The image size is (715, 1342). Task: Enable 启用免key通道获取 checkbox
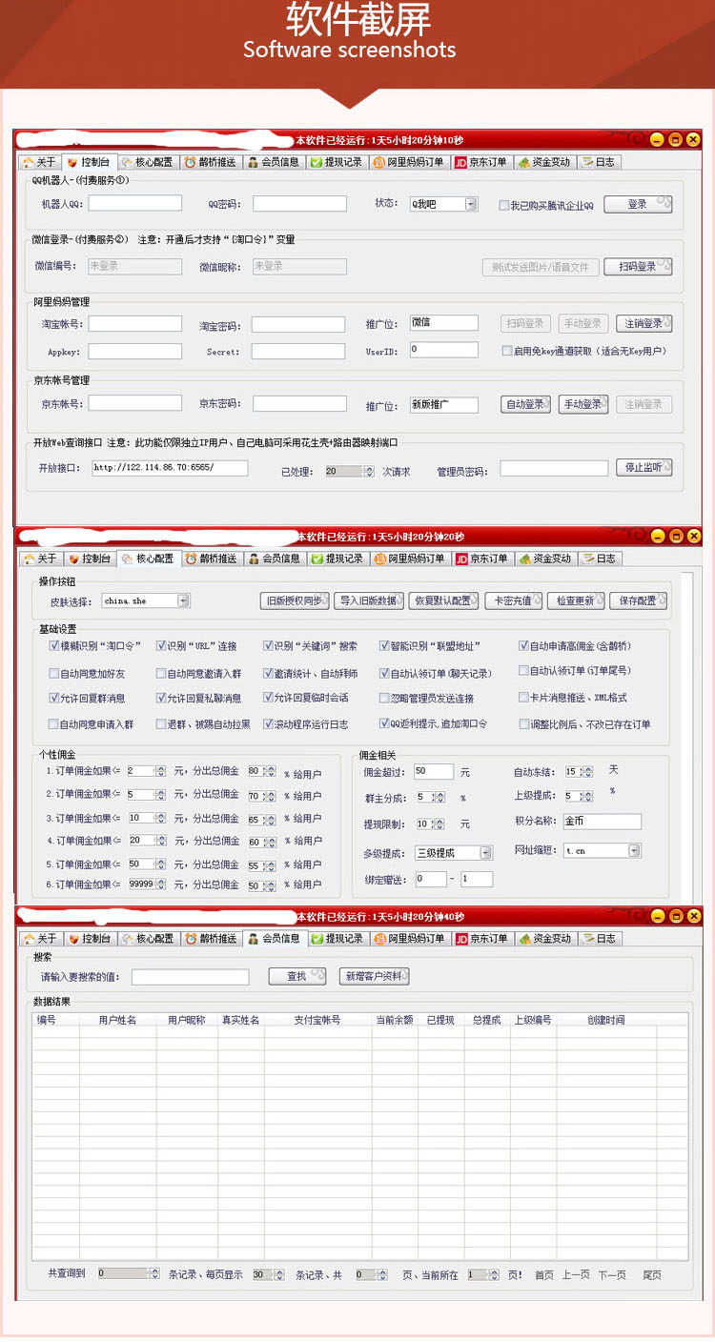click(507, 351)
